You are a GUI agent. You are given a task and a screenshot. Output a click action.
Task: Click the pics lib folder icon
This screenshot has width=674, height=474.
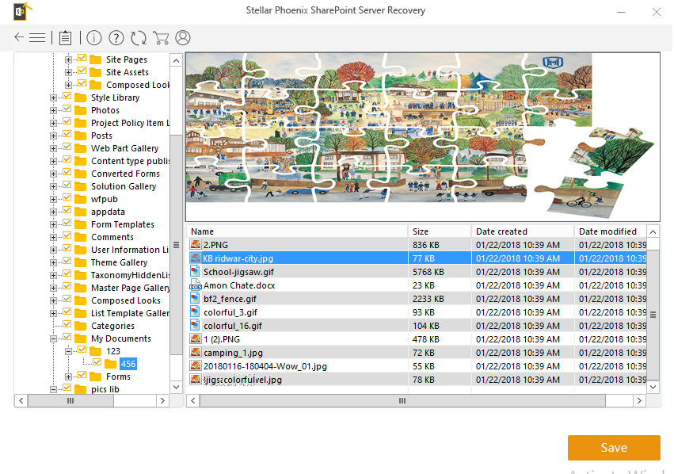pos(80,389)
